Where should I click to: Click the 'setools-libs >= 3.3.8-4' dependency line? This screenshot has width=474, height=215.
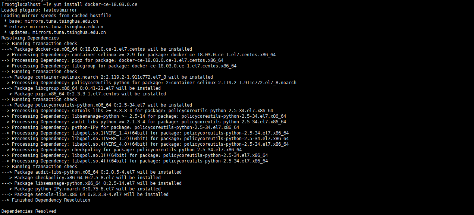[x=137, y=111]
